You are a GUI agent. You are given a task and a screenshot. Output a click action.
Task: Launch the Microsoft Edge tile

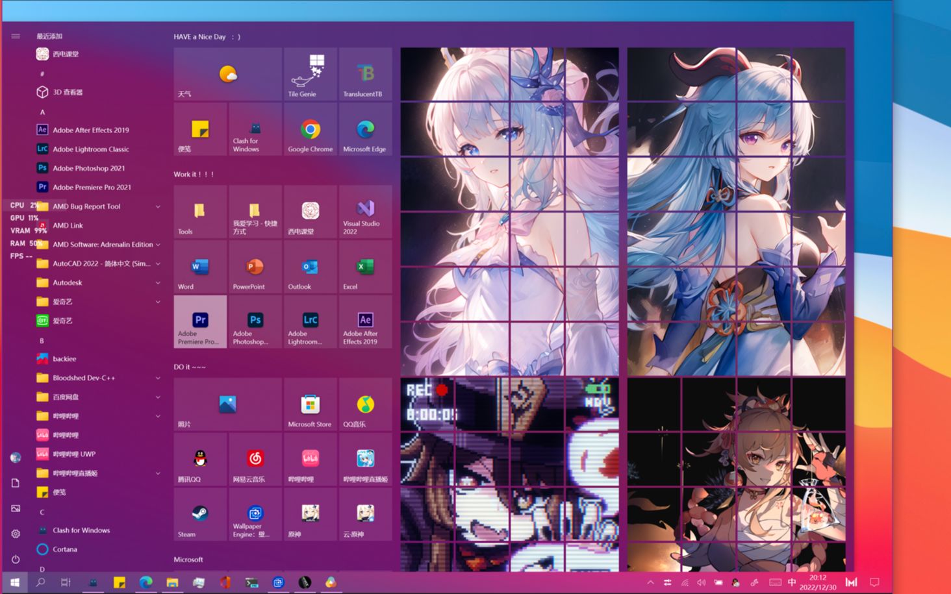[x=365, y=129]
